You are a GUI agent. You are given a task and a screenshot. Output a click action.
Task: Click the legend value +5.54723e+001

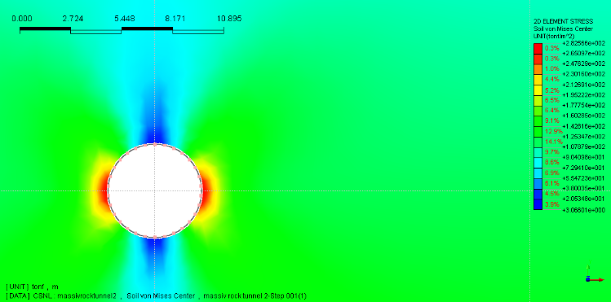click(x=584, y=178)
